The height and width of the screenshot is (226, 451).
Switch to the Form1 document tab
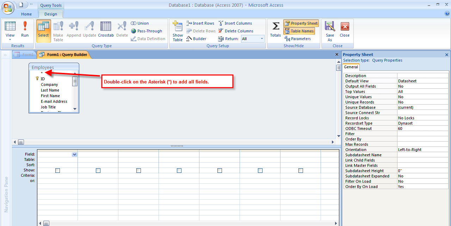24,55
